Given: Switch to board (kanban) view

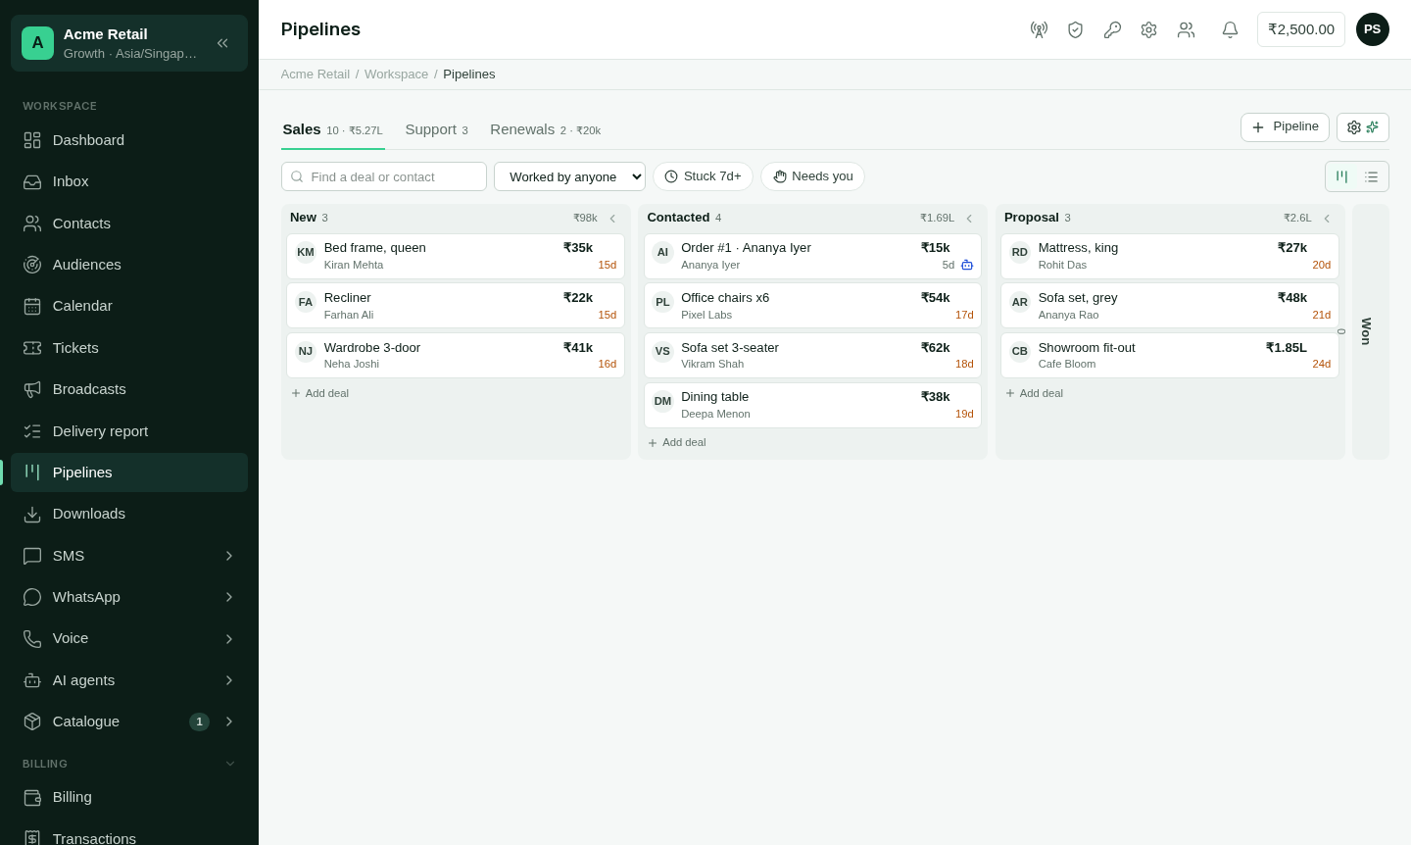Looking at the screenshot, I should pos(1342,176).
